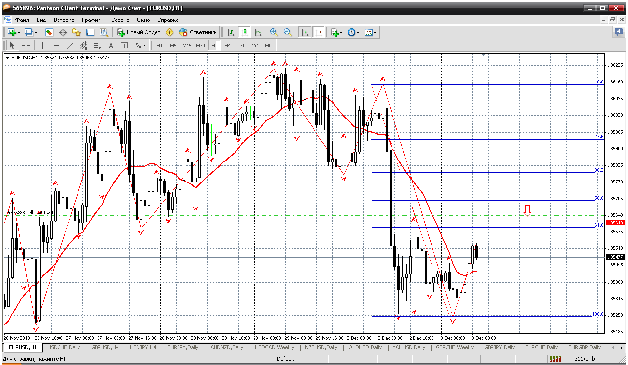Open the chat notification icon showing 4
The width and height of the screenshot is (628, 365).
click(619, 32)
